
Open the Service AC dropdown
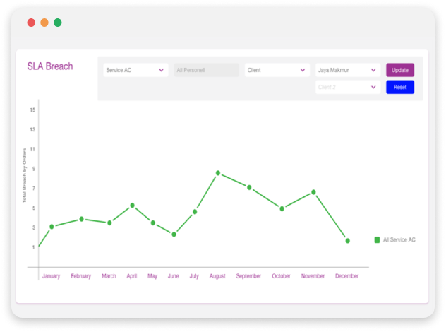(x=135, y=71)
